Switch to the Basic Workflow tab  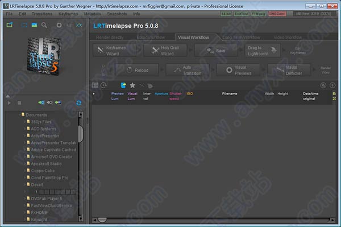(151, 38)
